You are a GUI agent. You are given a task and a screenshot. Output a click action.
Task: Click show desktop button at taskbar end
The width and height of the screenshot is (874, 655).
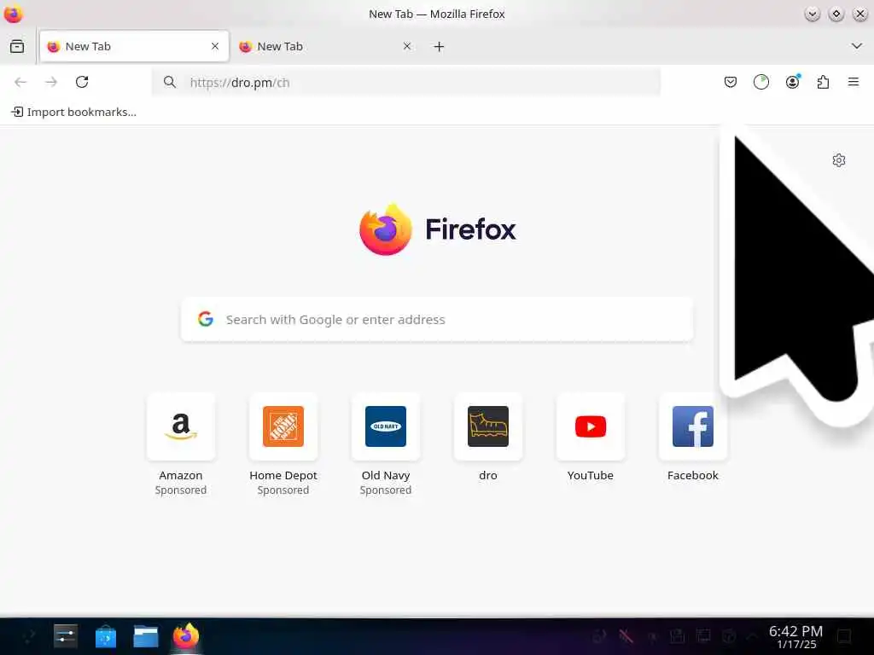click(844, 636)
